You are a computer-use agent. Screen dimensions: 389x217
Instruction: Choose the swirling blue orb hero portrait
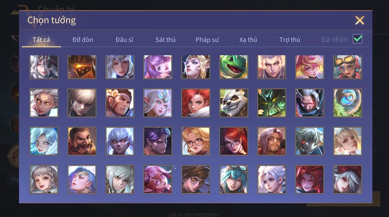click(x=348, y=103)
